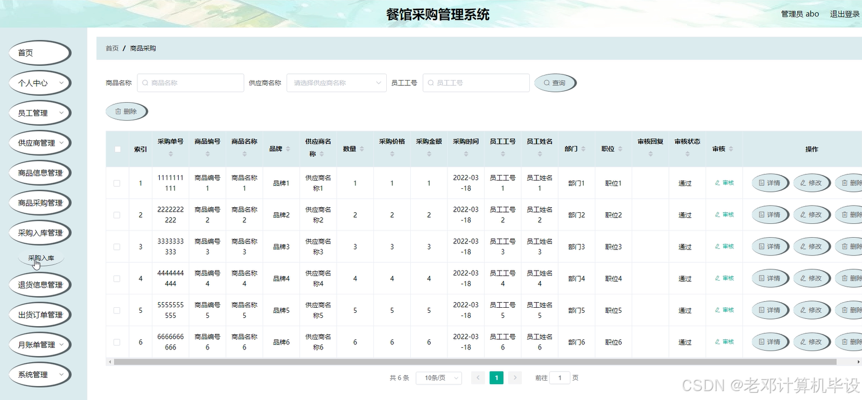The image size is (862, 400).
Task: Open 详情 for row 2 via document icon
Action: point(762,214)
